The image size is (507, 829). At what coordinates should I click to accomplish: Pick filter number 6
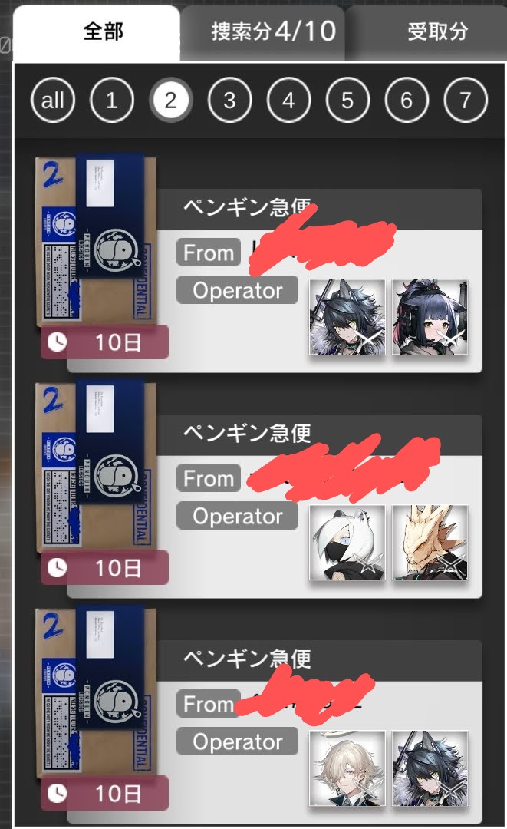(407, 99)
